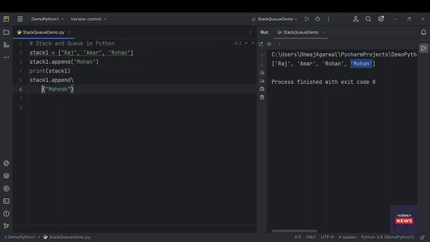The width and height of the screenshot is (430, 242).
Task: Change the UTF-8 file encoding
Action: [x=327, y=237]
